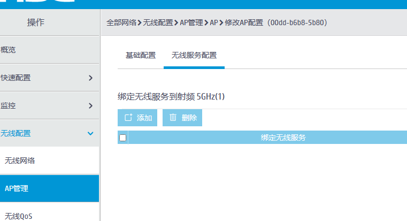407x221 pixels.
Task: Select the AP管理 submenu item
Action: pyautogui.click(x=49, y=188)
